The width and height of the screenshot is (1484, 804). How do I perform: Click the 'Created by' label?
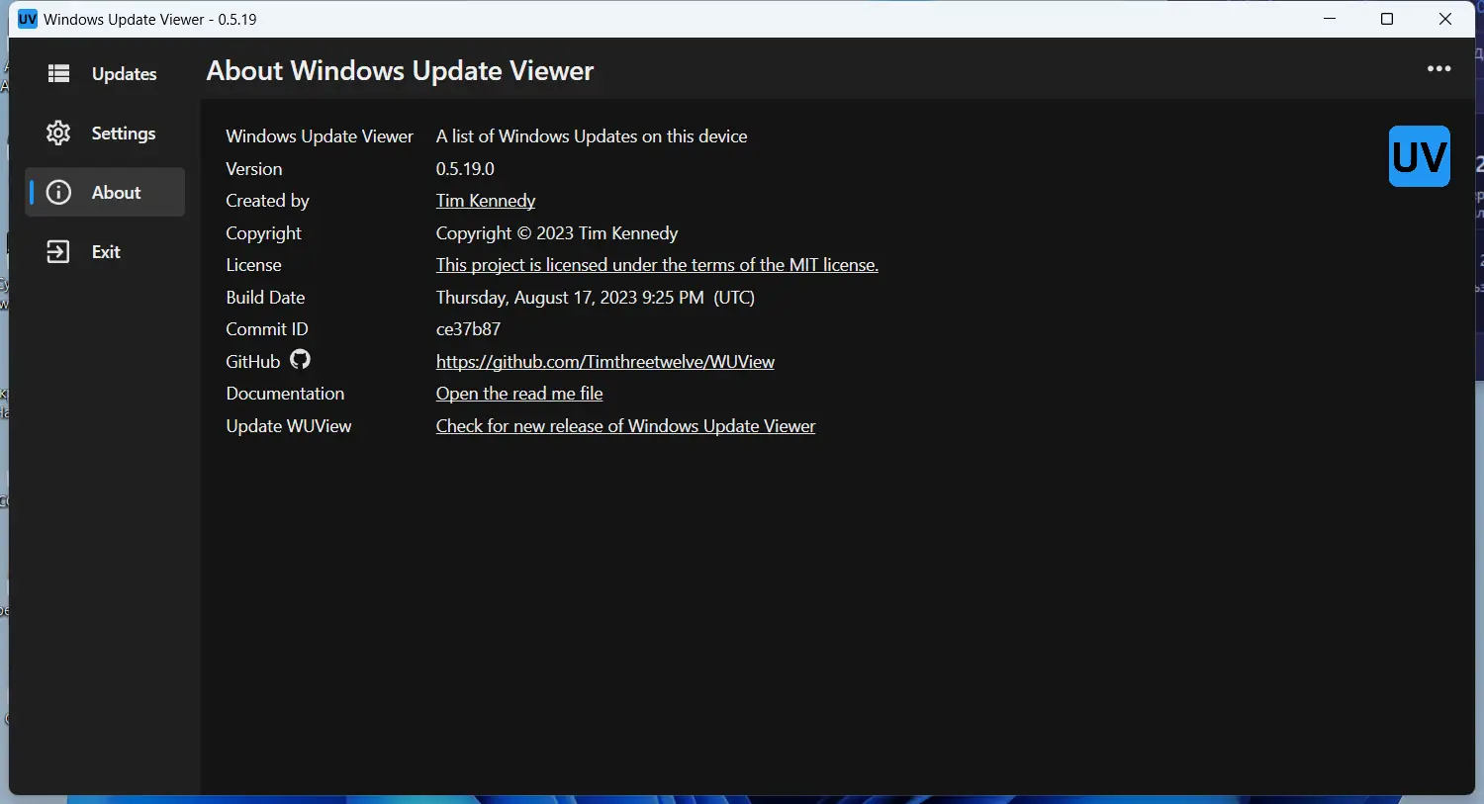(x=267, y=201)
